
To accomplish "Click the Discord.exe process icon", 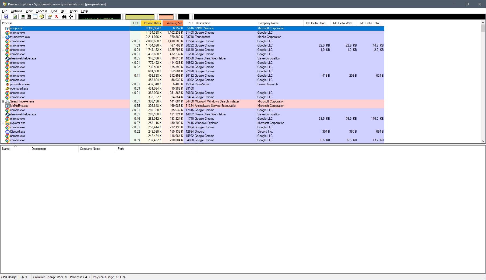I will (8, 132).
